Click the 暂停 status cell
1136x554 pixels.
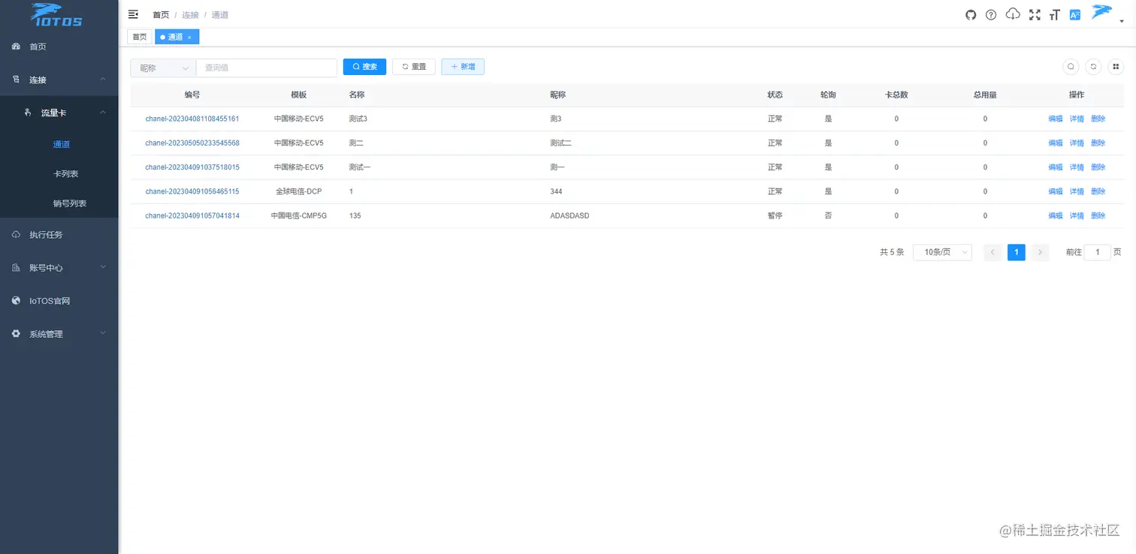775,215
